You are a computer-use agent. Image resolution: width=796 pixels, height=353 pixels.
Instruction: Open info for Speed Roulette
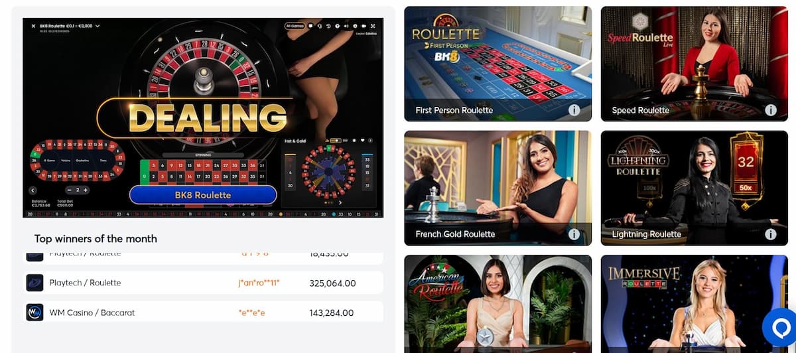pyautogui.click(x=770, y=110)
